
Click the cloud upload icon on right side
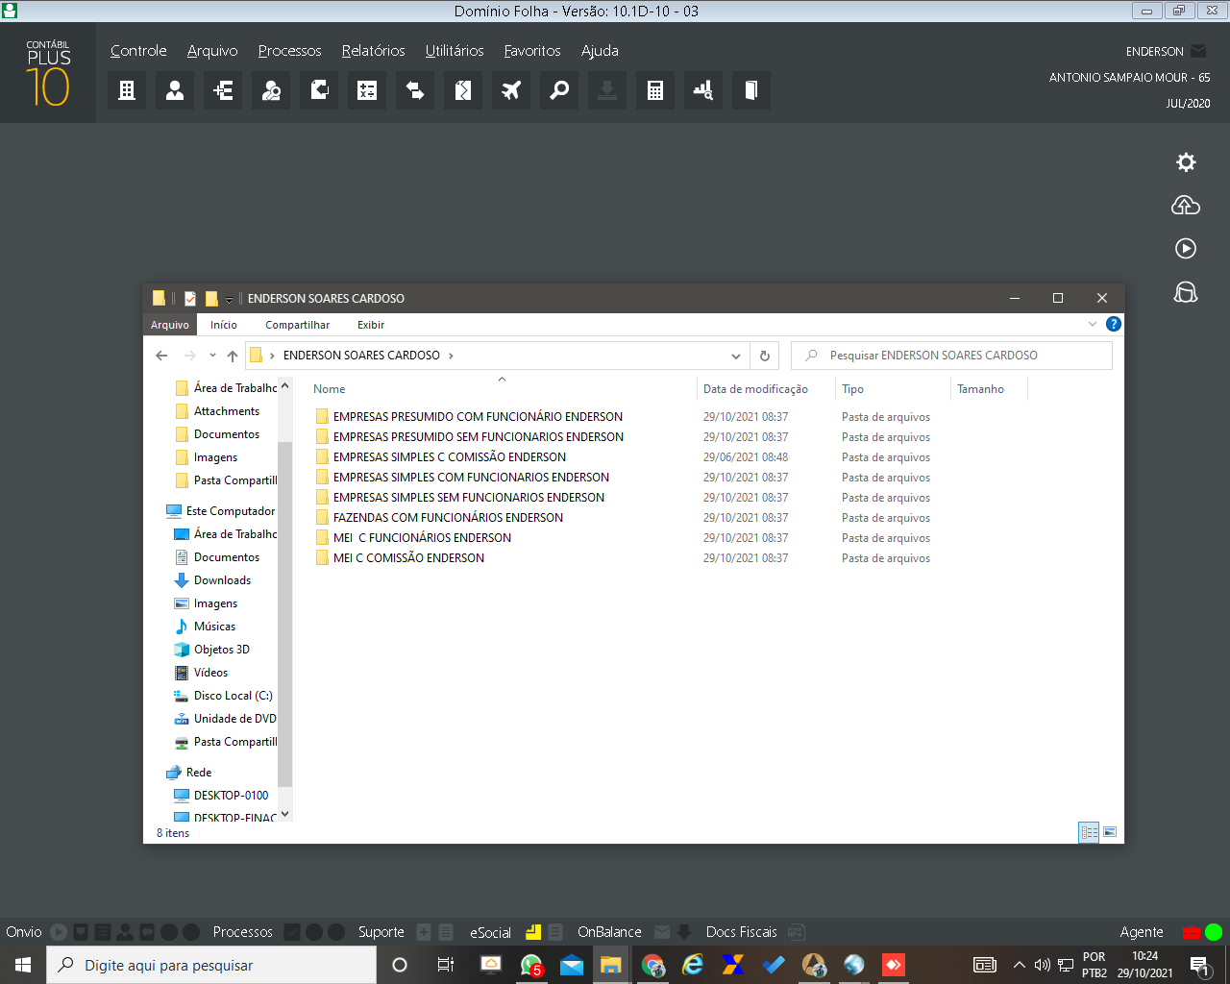[1186, 205]
